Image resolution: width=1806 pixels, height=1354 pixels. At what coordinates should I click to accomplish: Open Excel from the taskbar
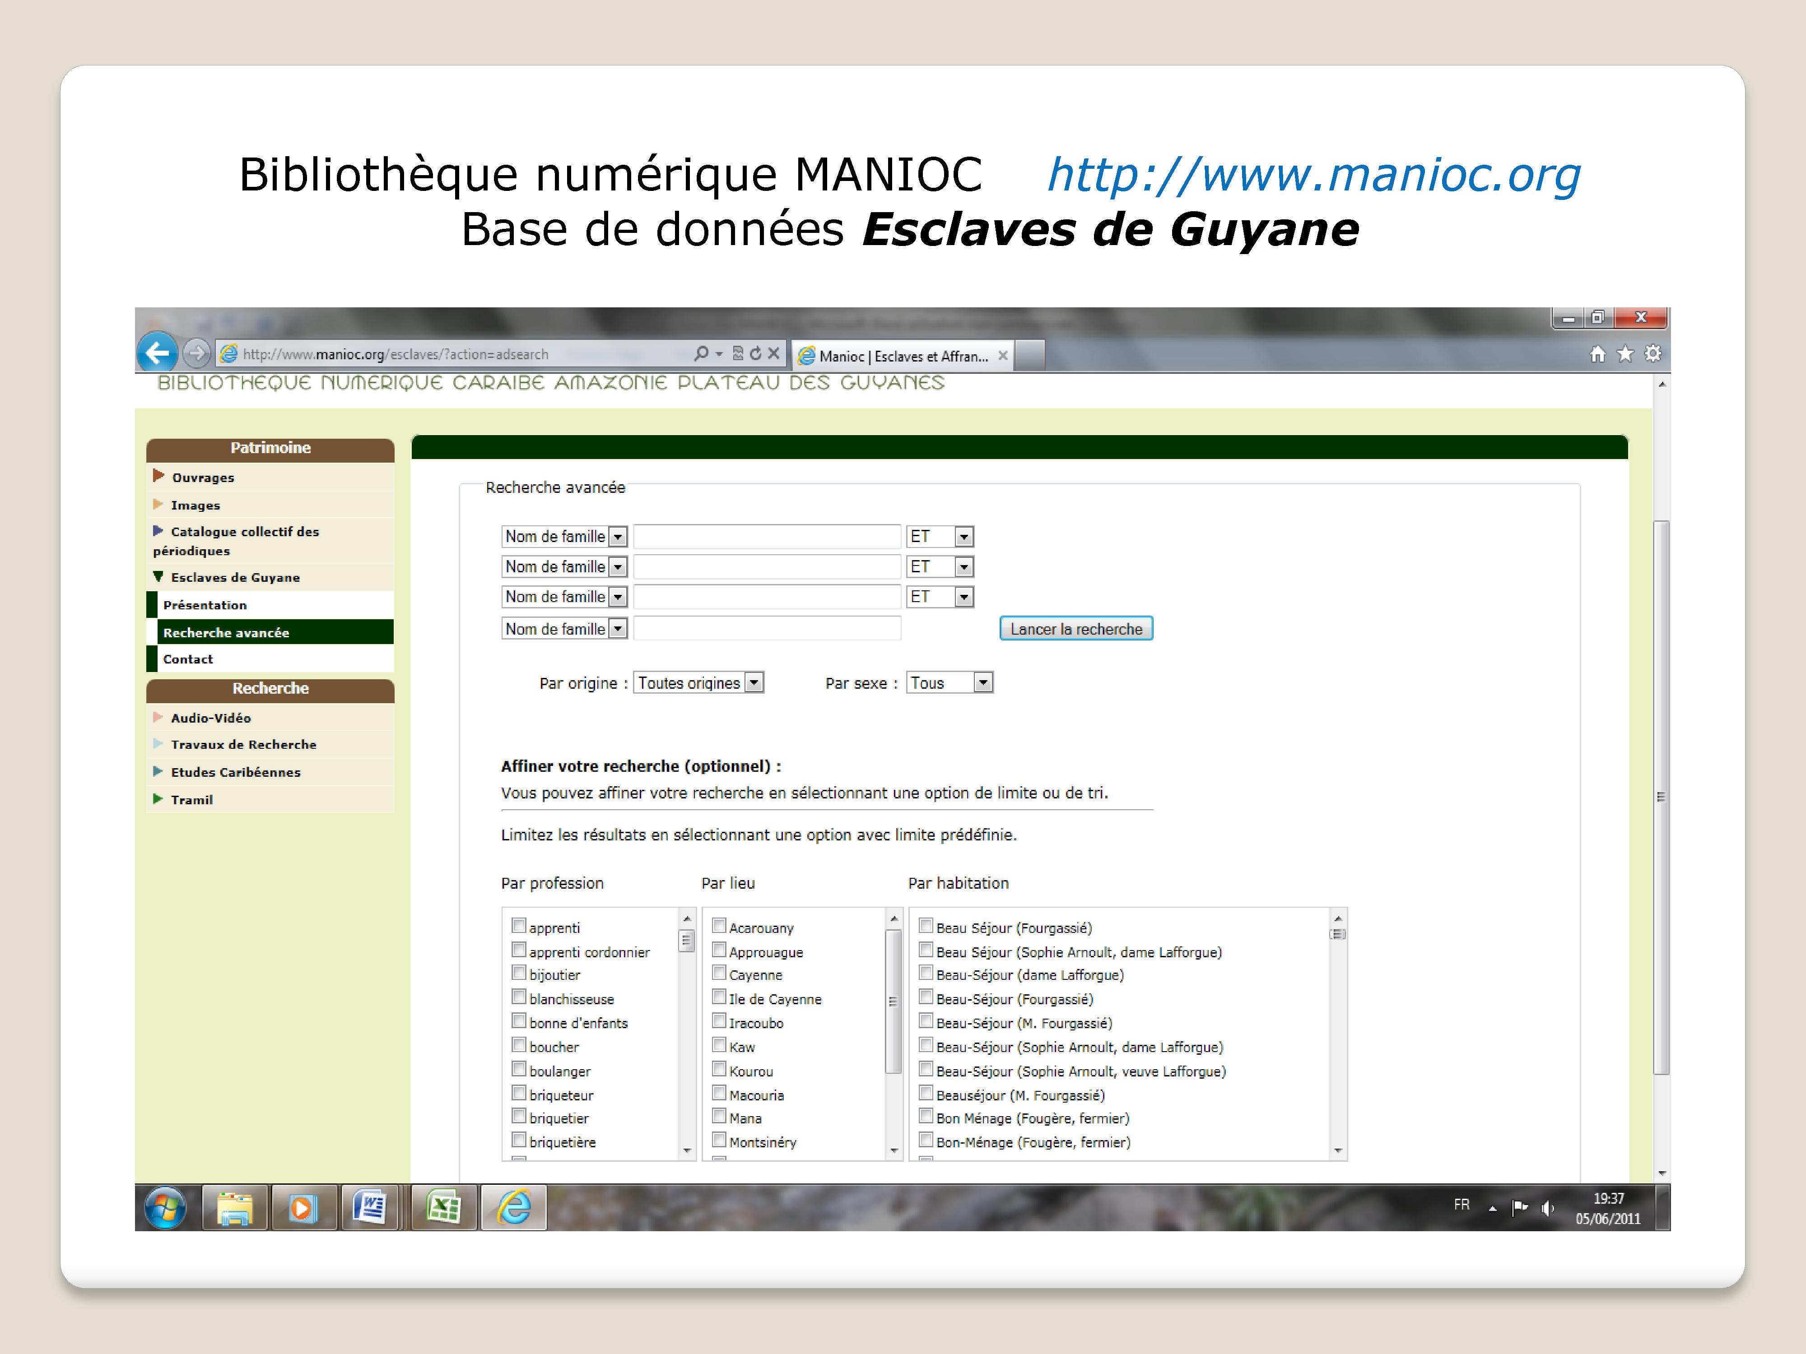443,1207
